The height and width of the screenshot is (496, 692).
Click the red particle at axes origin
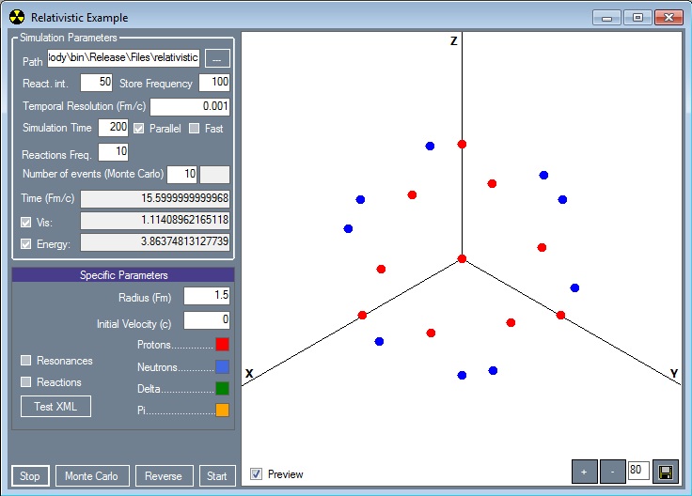pyautogui.click(x=462, y=258)
